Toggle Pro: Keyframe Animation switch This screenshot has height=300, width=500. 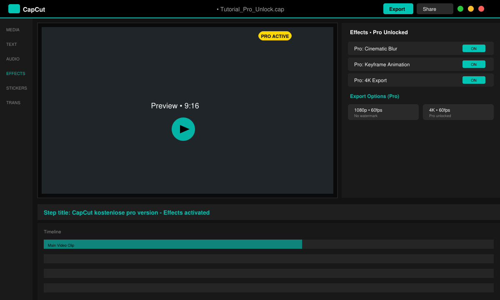(474, 64)
